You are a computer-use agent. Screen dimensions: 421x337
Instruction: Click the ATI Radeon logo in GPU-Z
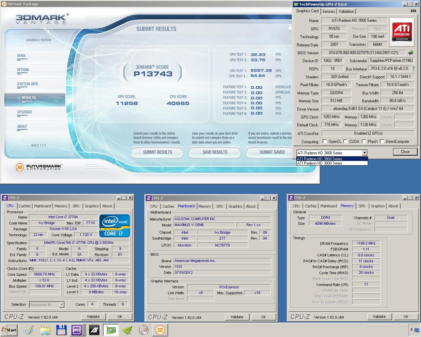[402, 32]
